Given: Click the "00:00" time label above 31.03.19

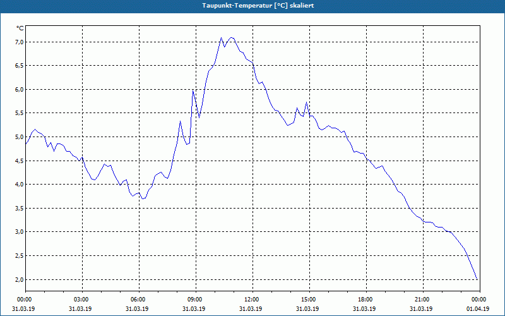Looking at the screenshot, I should click(x=24, y=300).
